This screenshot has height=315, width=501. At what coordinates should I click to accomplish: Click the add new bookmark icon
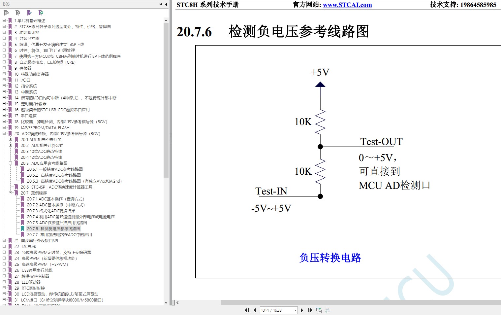click(x=18, y=13)
